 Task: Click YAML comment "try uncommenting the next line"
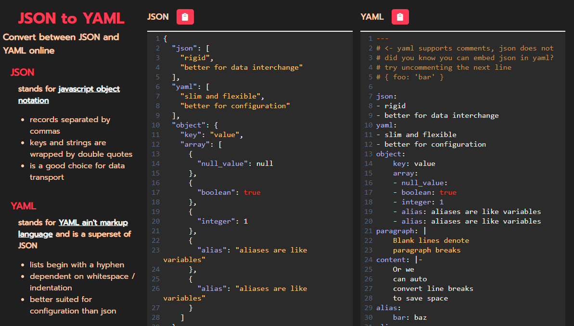(444, 67)
